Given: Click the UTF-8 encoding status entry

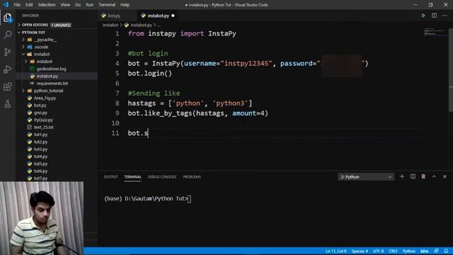Looking at the screenshot, I should click(x=378, y=251).
